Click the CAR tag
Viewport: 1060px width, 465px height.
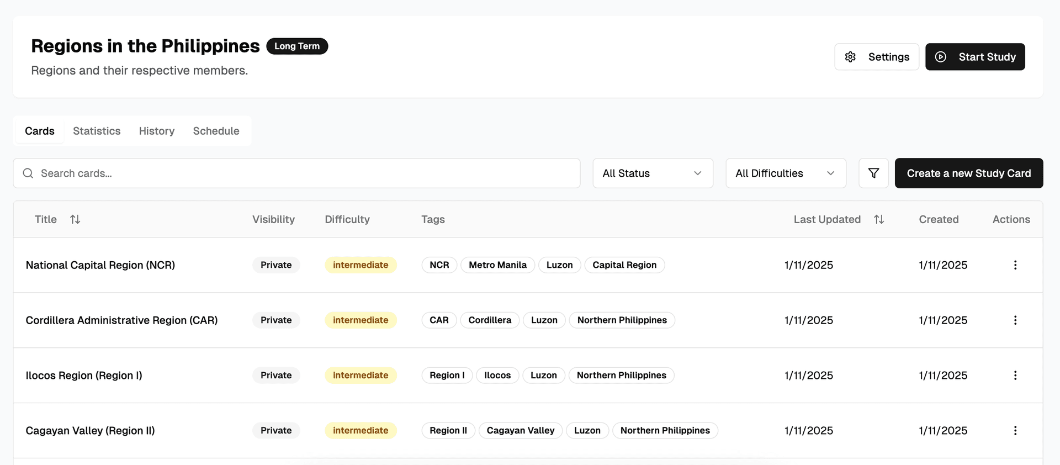(439, 320)
